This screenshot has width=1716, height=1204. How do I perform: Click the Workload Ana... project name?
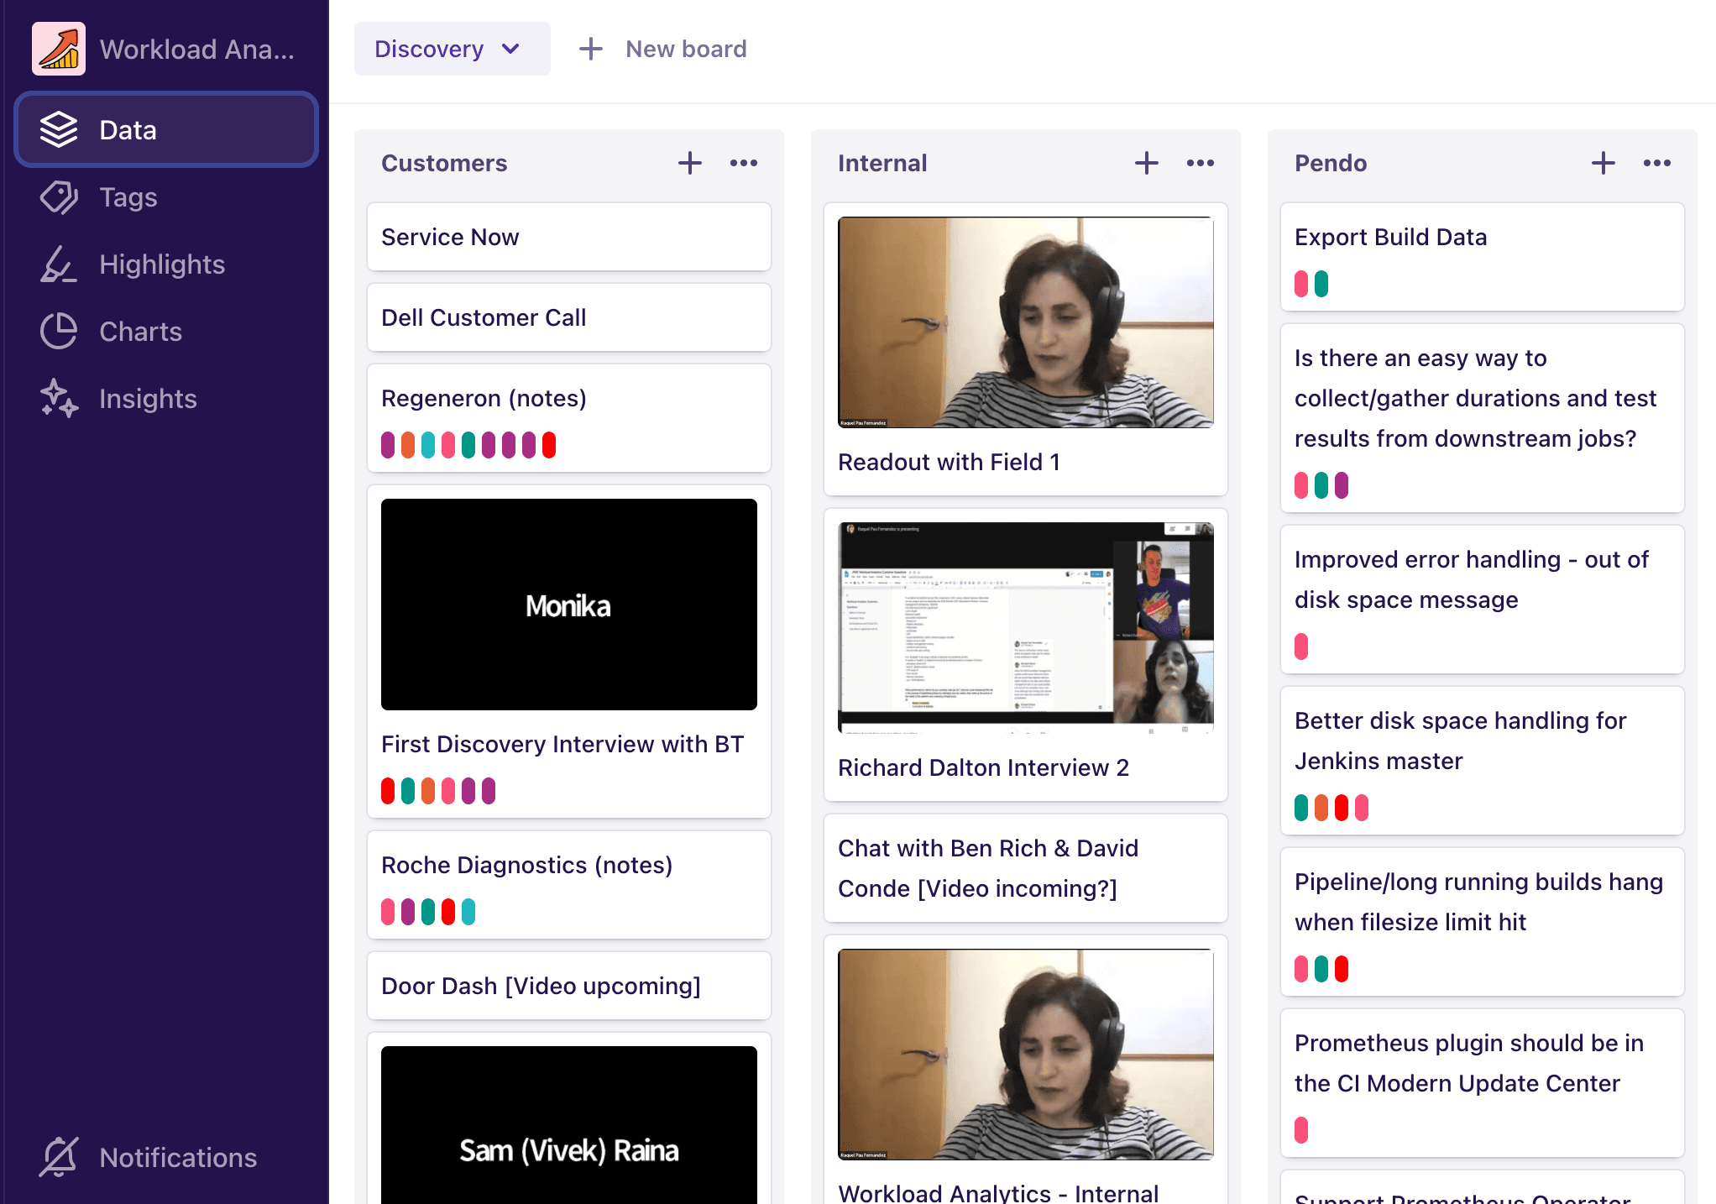(197, 49)
